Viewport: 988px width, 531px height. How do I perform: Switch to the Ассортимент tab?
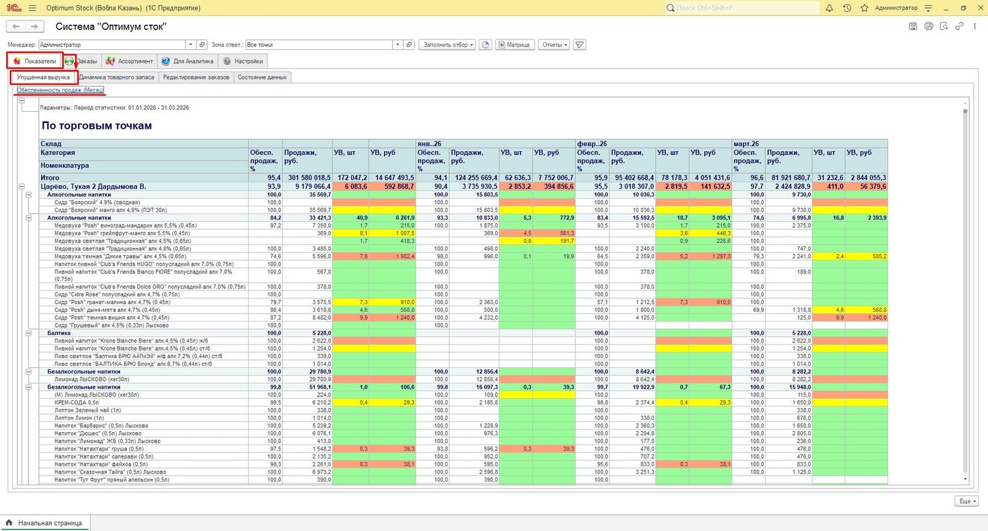[x=129, y=61]
